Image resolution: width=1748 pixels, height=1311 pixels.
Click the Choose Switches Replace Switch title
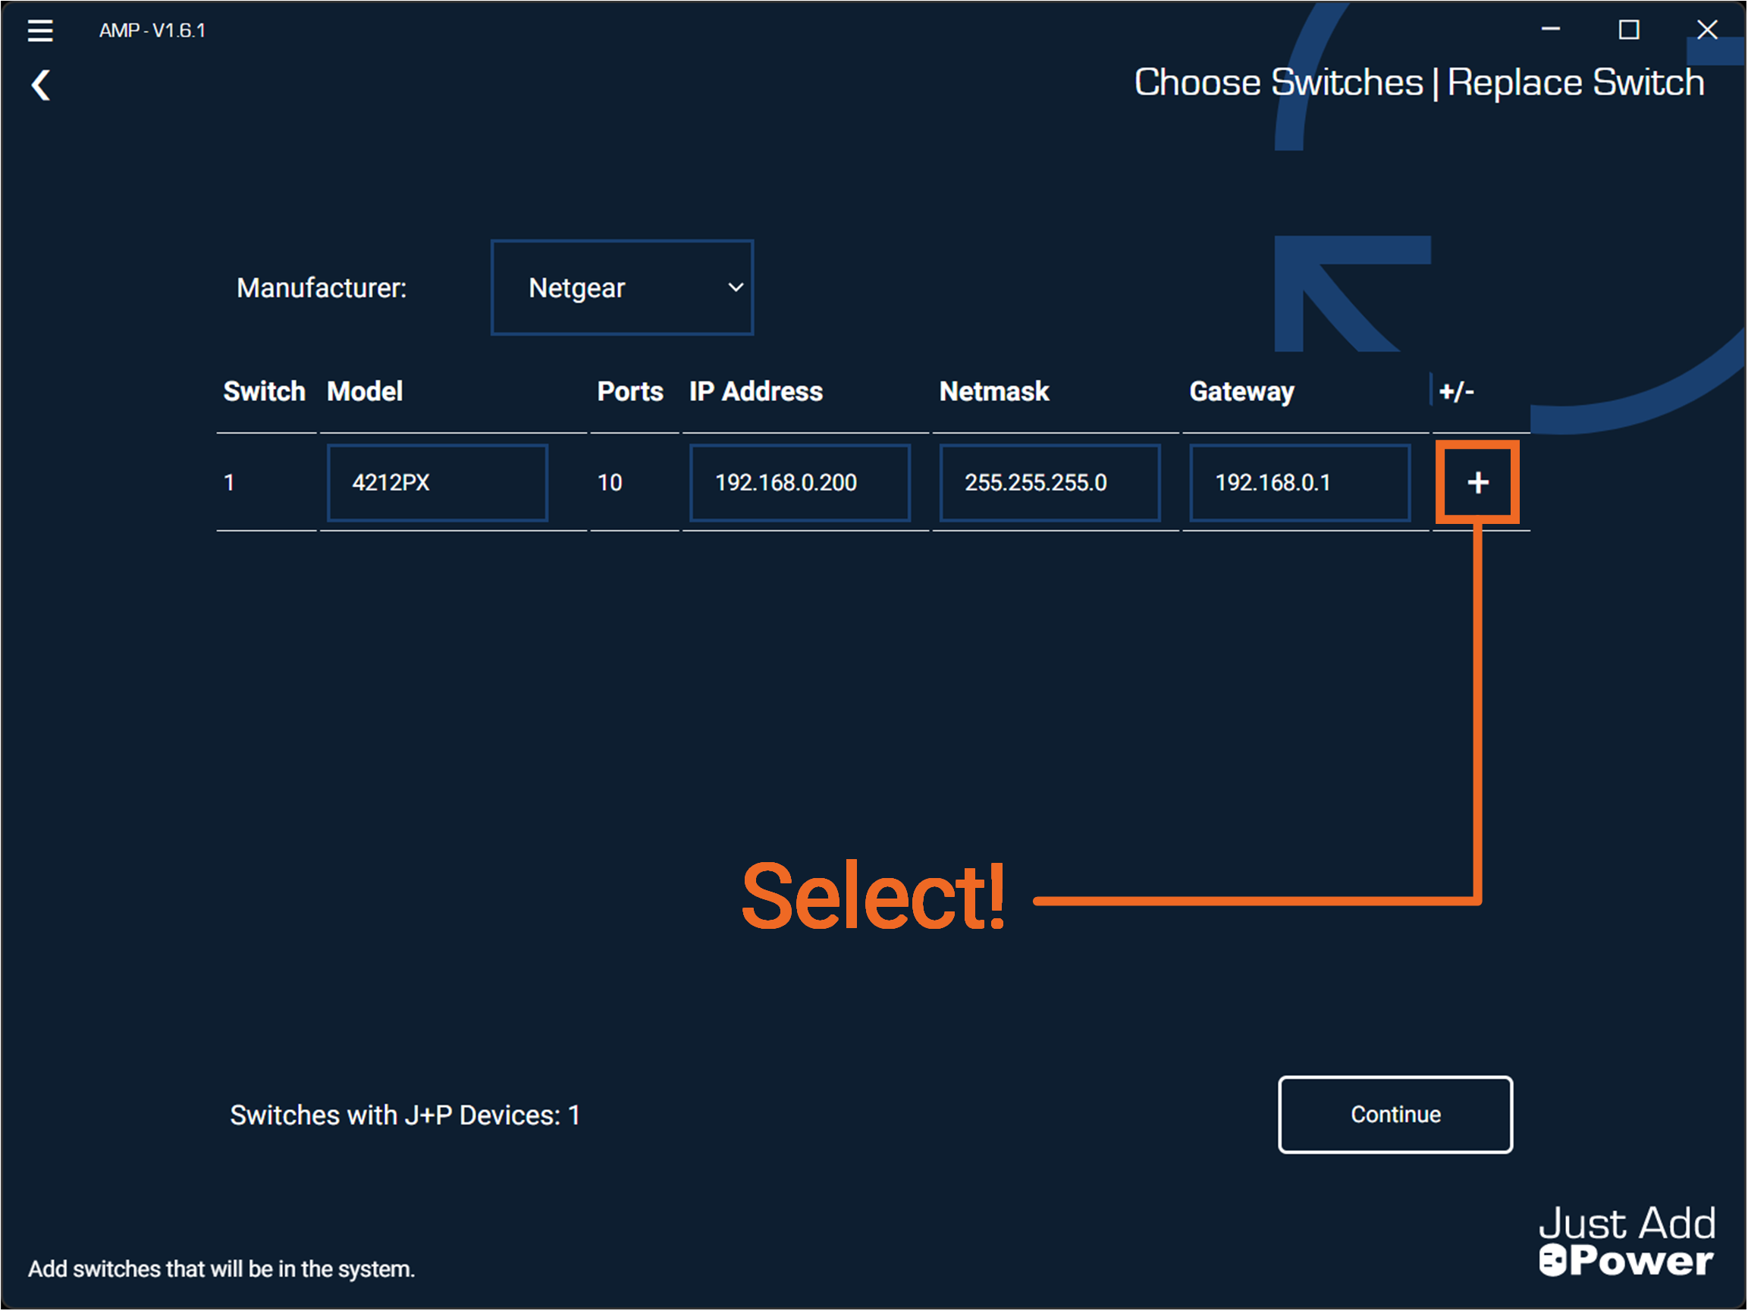coord(1418,82)
